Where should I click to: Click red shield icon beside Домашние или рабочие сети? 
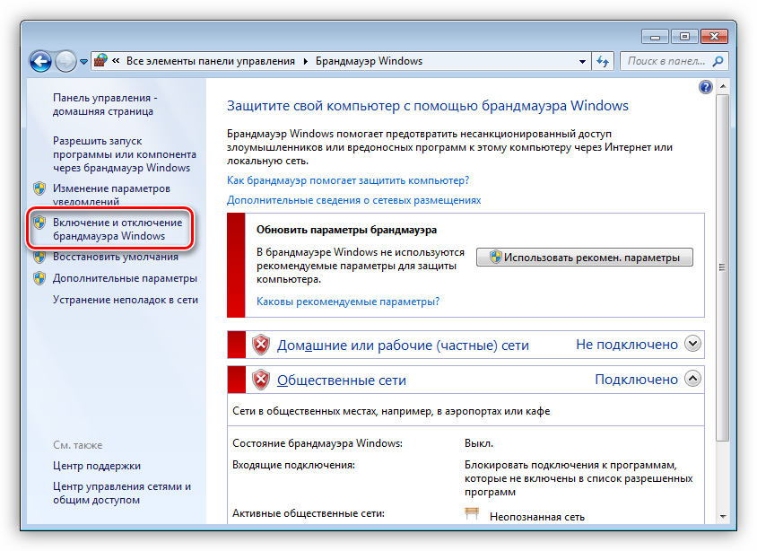[x=261, y=345]
